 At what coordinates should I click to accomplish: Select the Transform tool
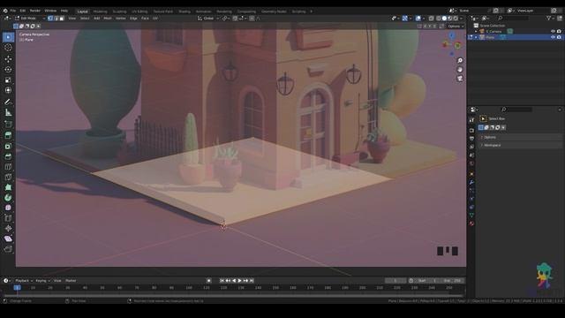(x=8, y=90)
